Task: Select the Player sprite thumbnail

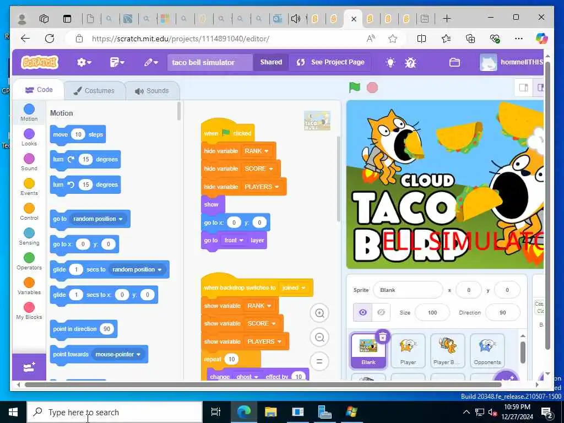Action: pos(408,351)
